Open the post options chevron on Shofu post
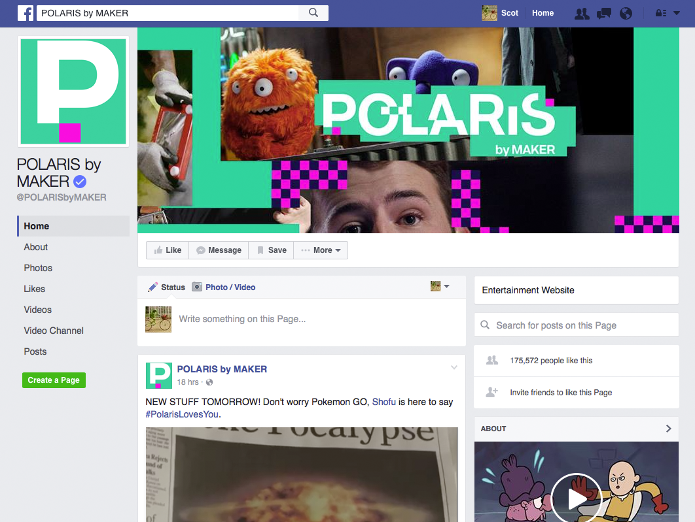This screenshot has height=522, width=695. coord(454,367)
